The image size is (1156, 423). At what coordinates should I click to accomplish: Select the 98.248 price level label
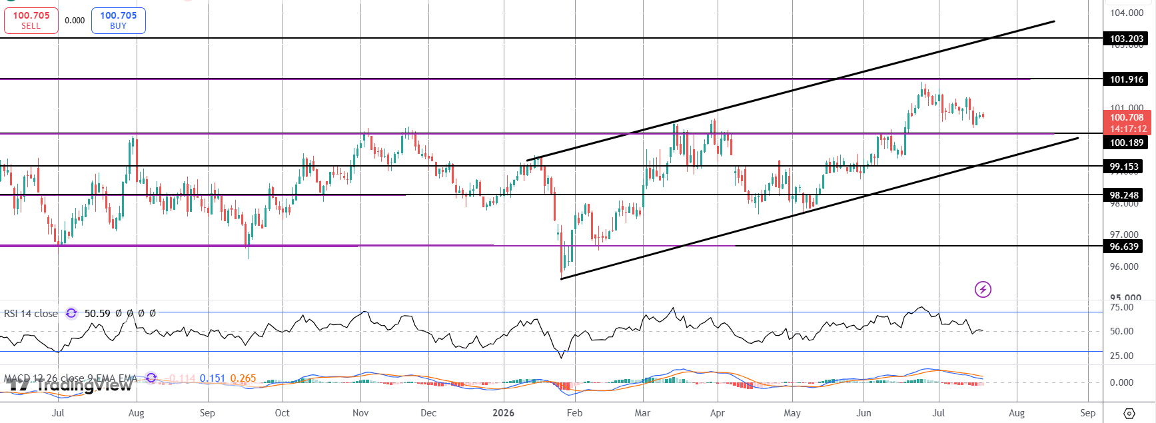(1123, 195)
